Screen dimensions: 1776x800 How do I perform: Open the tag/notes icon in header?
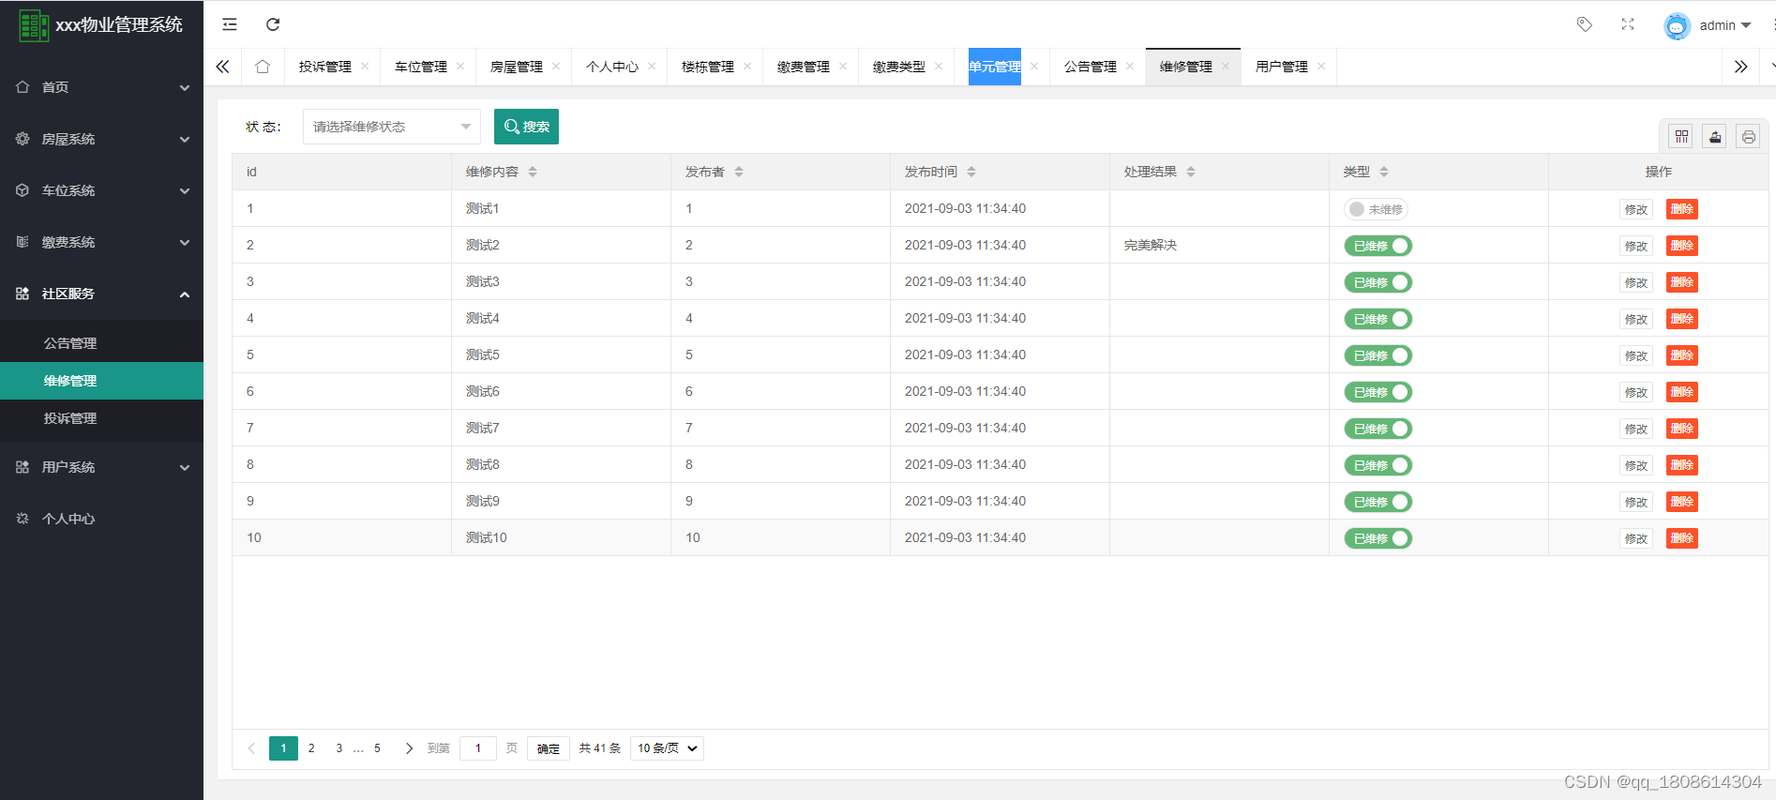pos(1585,24)
